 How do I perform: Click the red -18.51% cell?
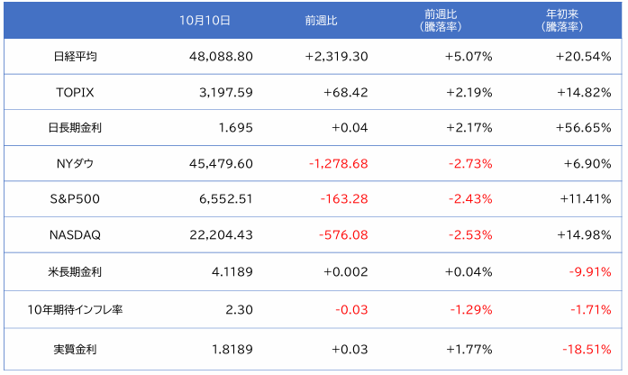pyautogui.click(x=587, y=348)
